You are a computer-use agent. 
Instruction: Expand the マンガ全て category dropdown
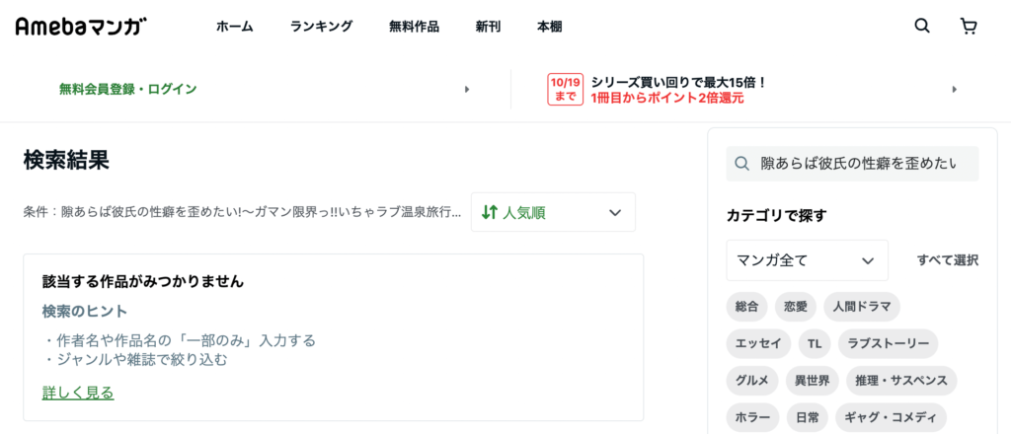coord(808,260)
